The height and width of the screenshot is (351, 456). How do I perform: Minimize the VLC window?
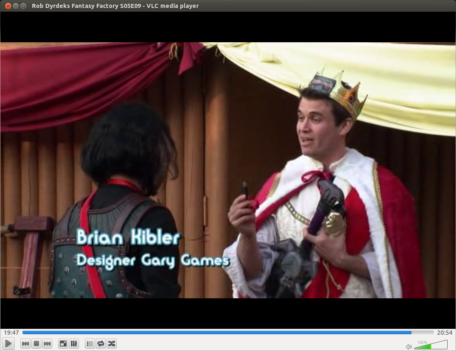pyautogui.click(x=15, y=6)
